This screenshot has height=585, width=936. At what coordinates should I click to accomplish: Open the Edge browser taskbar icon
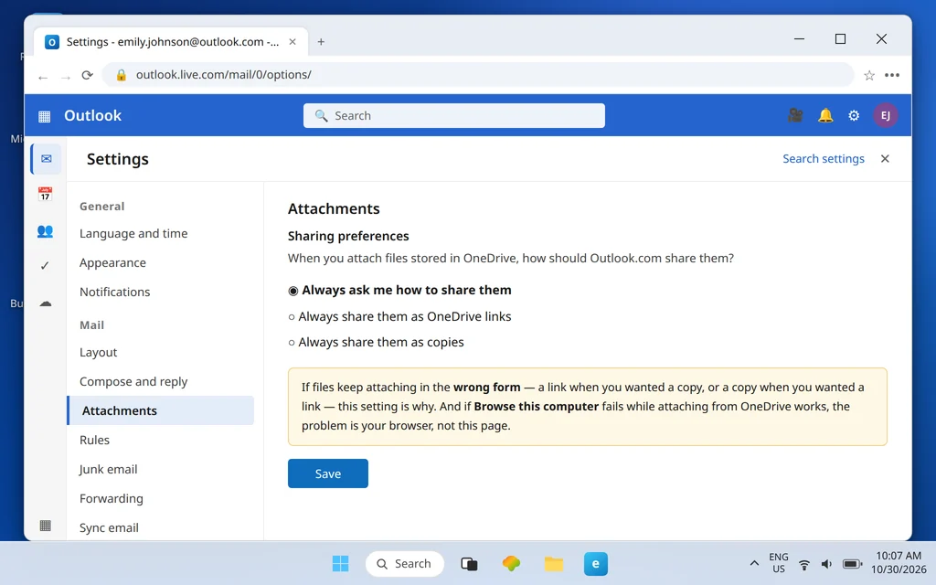click(x=596, y=563)
